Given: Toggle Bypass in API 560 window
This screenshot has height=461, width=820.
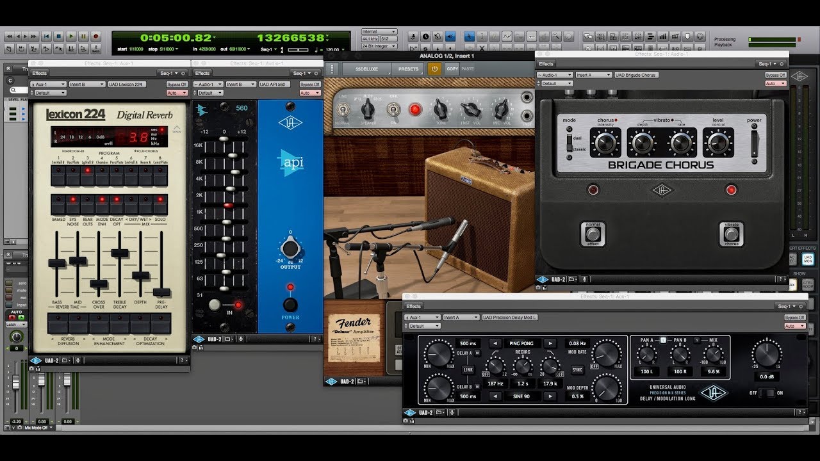Looking at the screenshot, I should pyautogui.click(x=310, y=85).
